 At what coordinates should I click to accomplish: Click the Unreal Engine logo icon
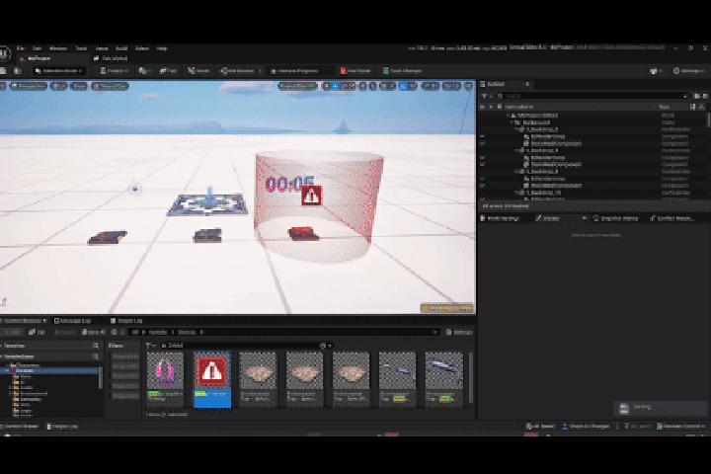(x=4, y=53)
